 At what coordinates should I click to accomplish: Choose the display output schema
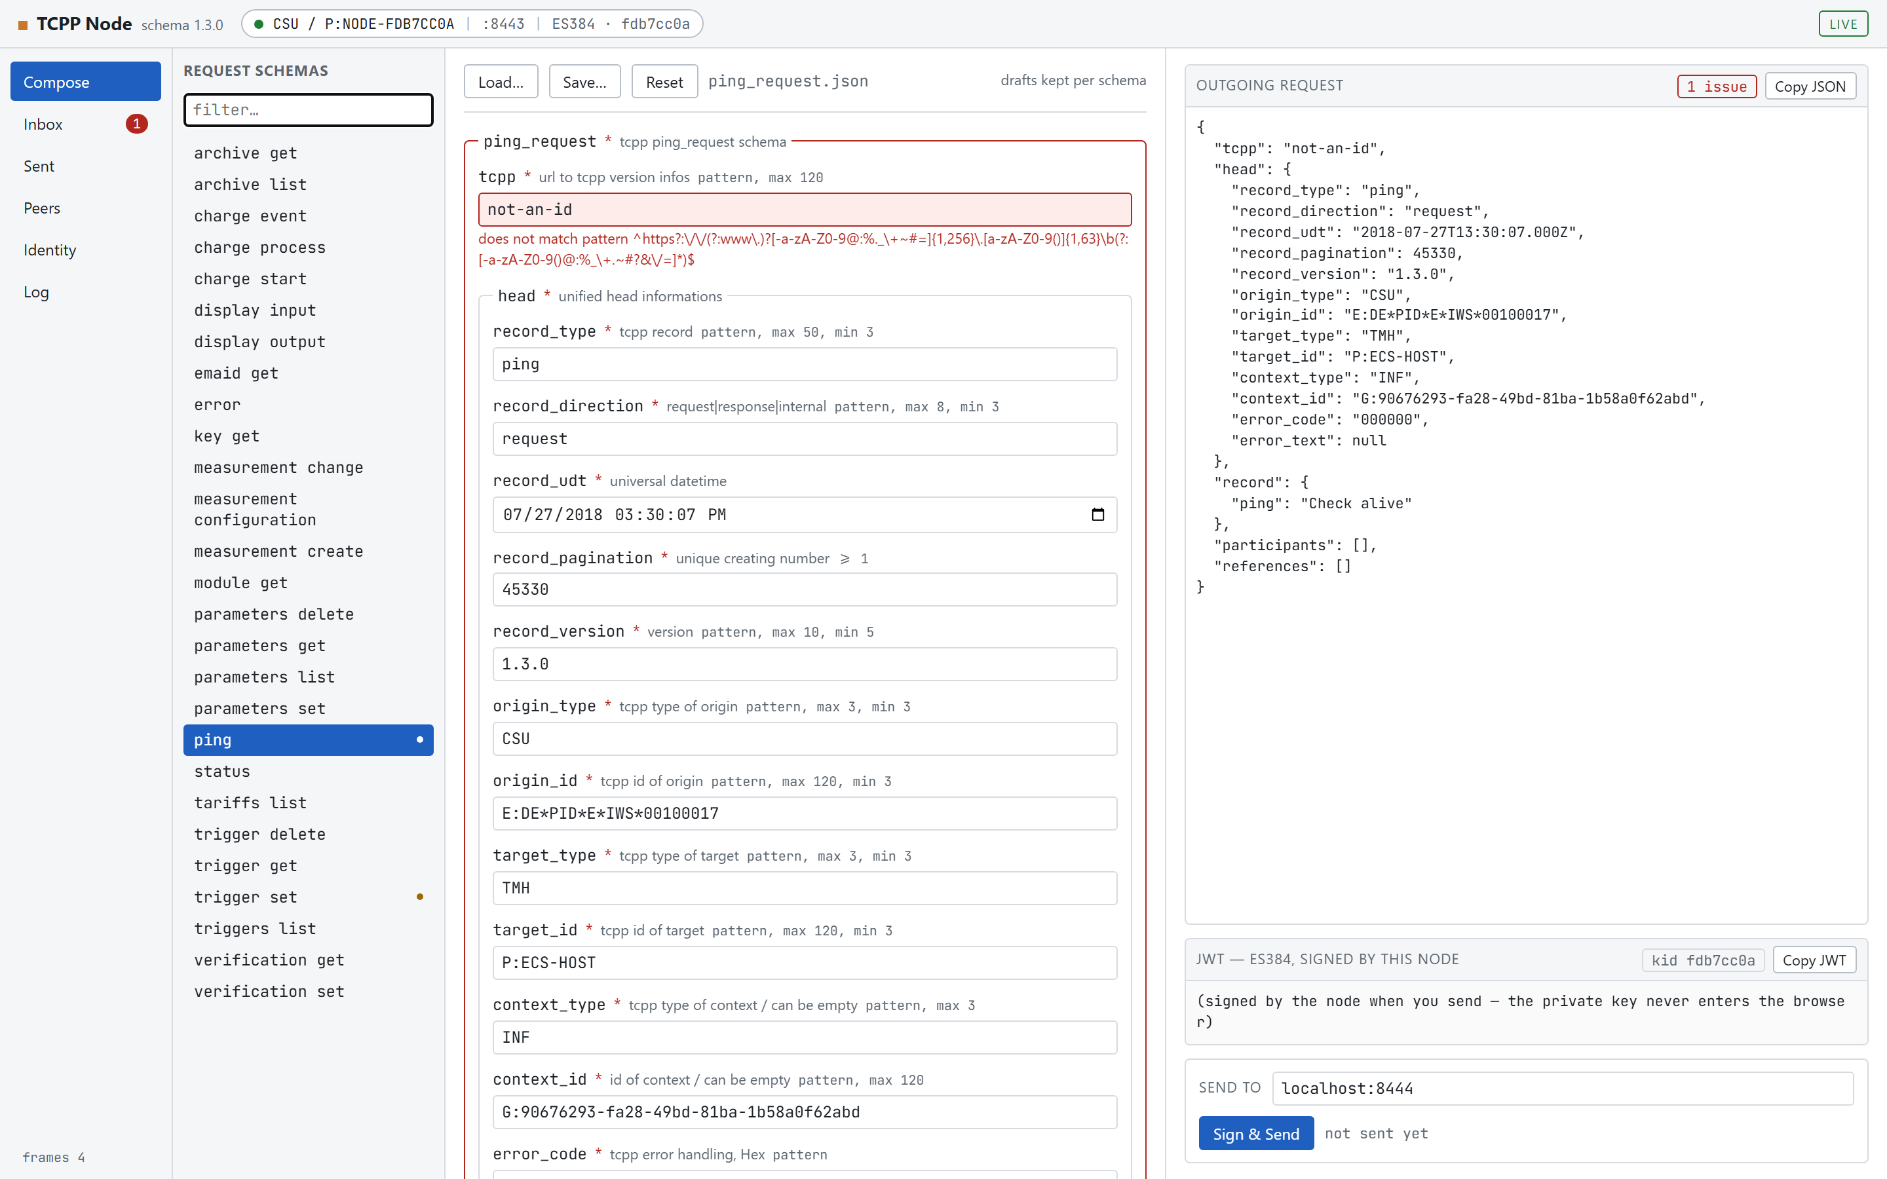(308, 343)
